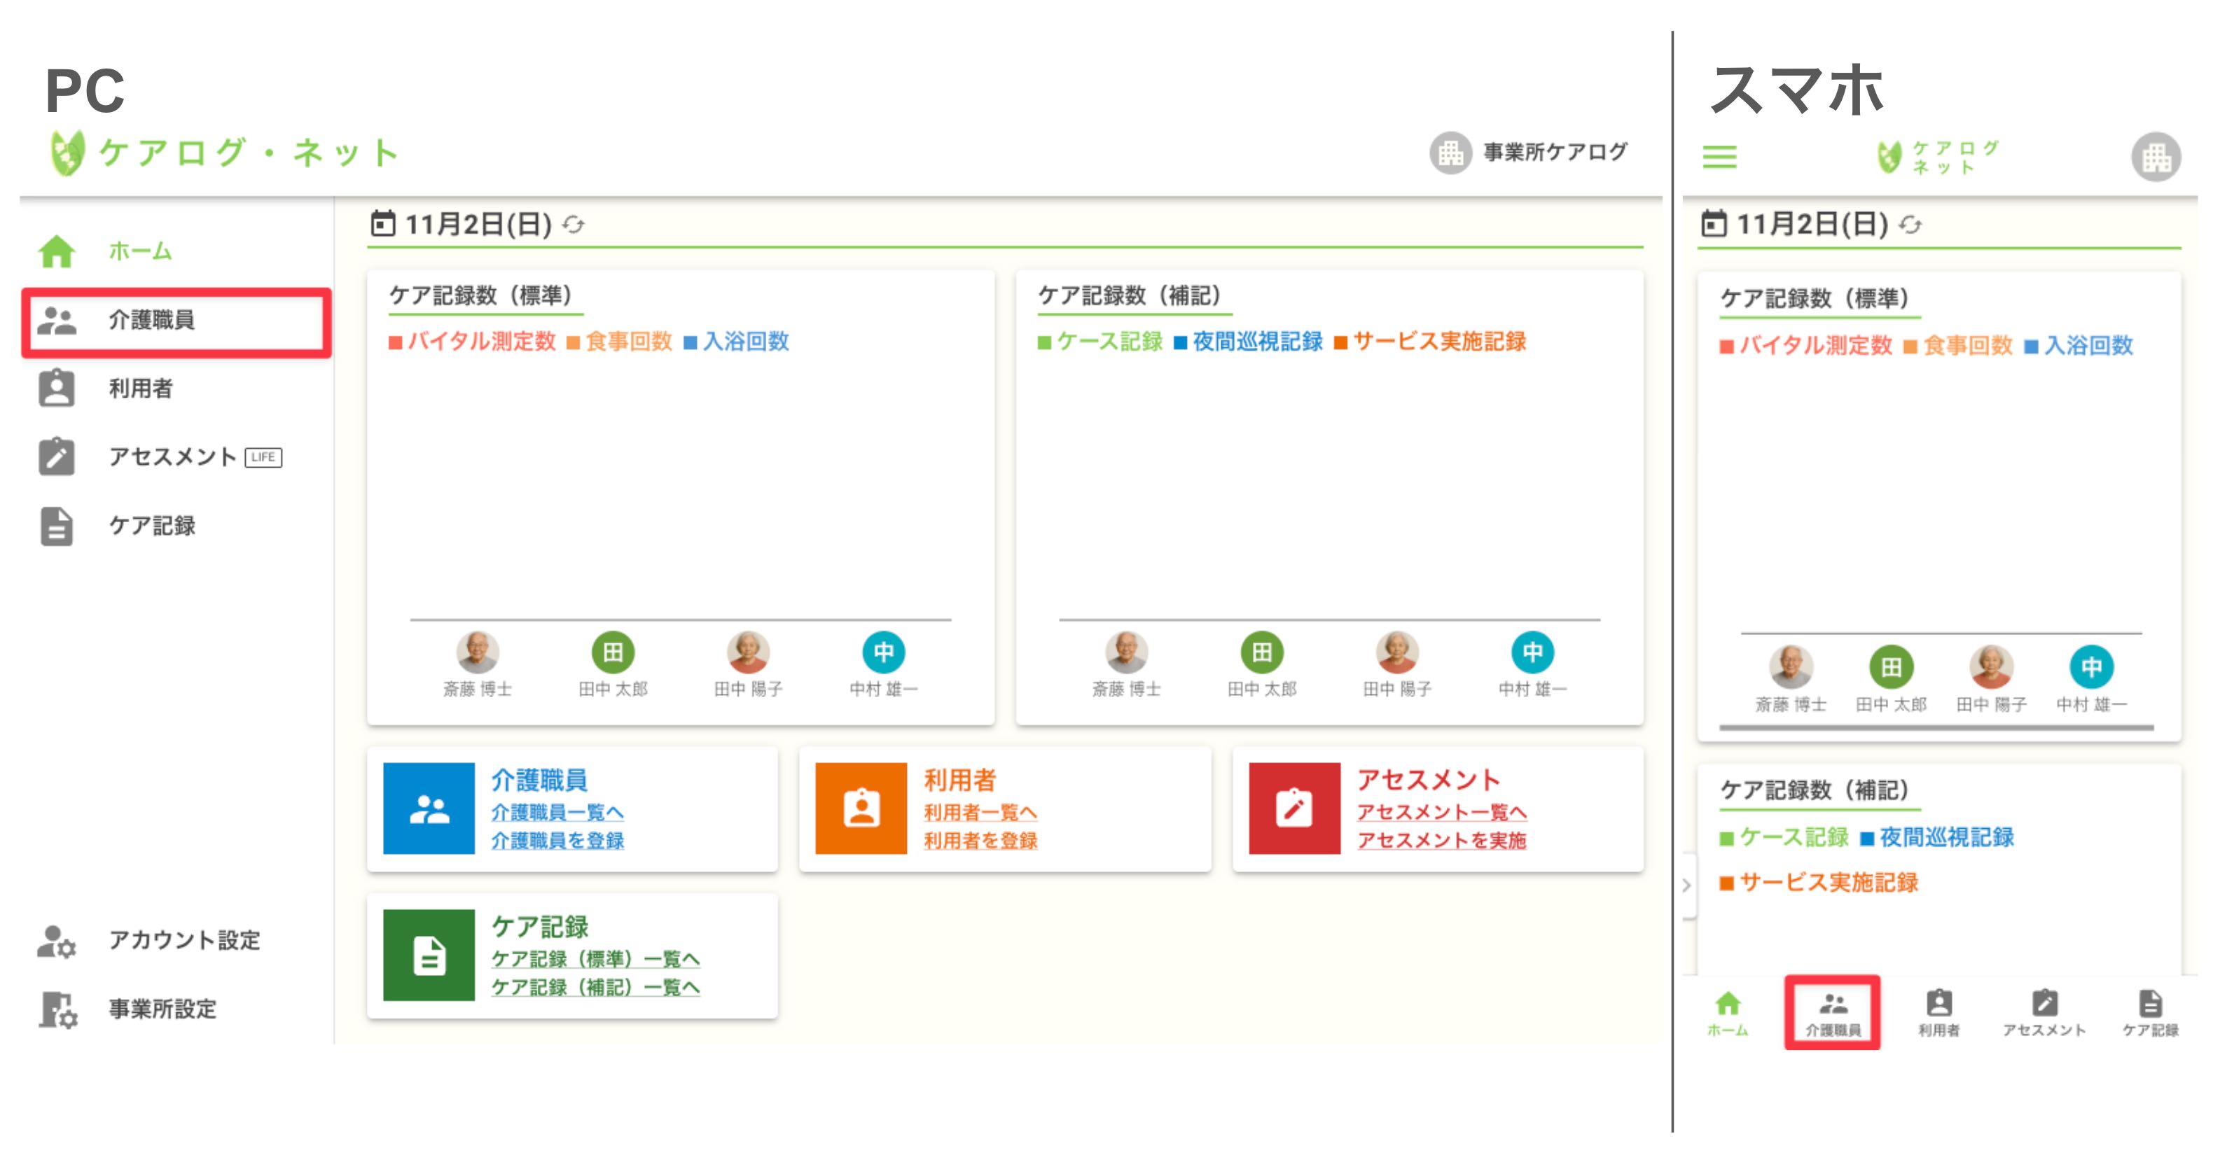
Task: Toggle 夜間巡視記録 legend in PC supplementary chart
Action: pyautogui.click(x=1248, y=342)
